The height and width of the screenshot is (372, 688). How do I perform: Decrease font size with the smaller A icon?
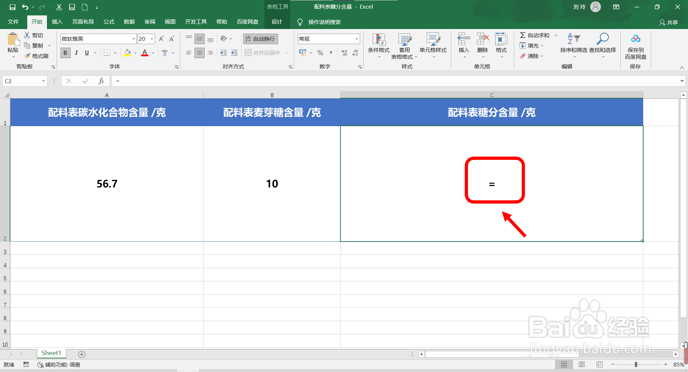(172, 39)
